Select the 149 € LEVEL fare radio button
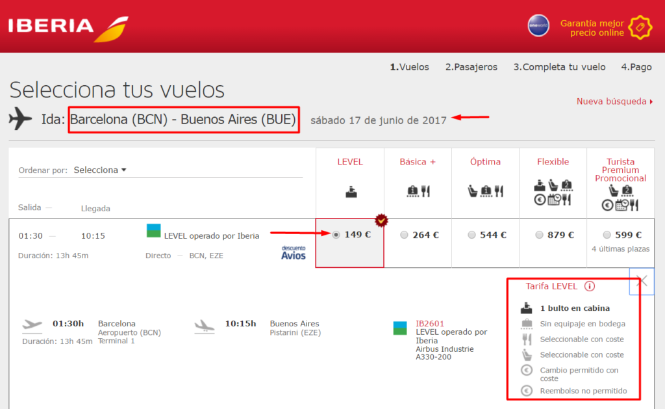 (335, 235)
